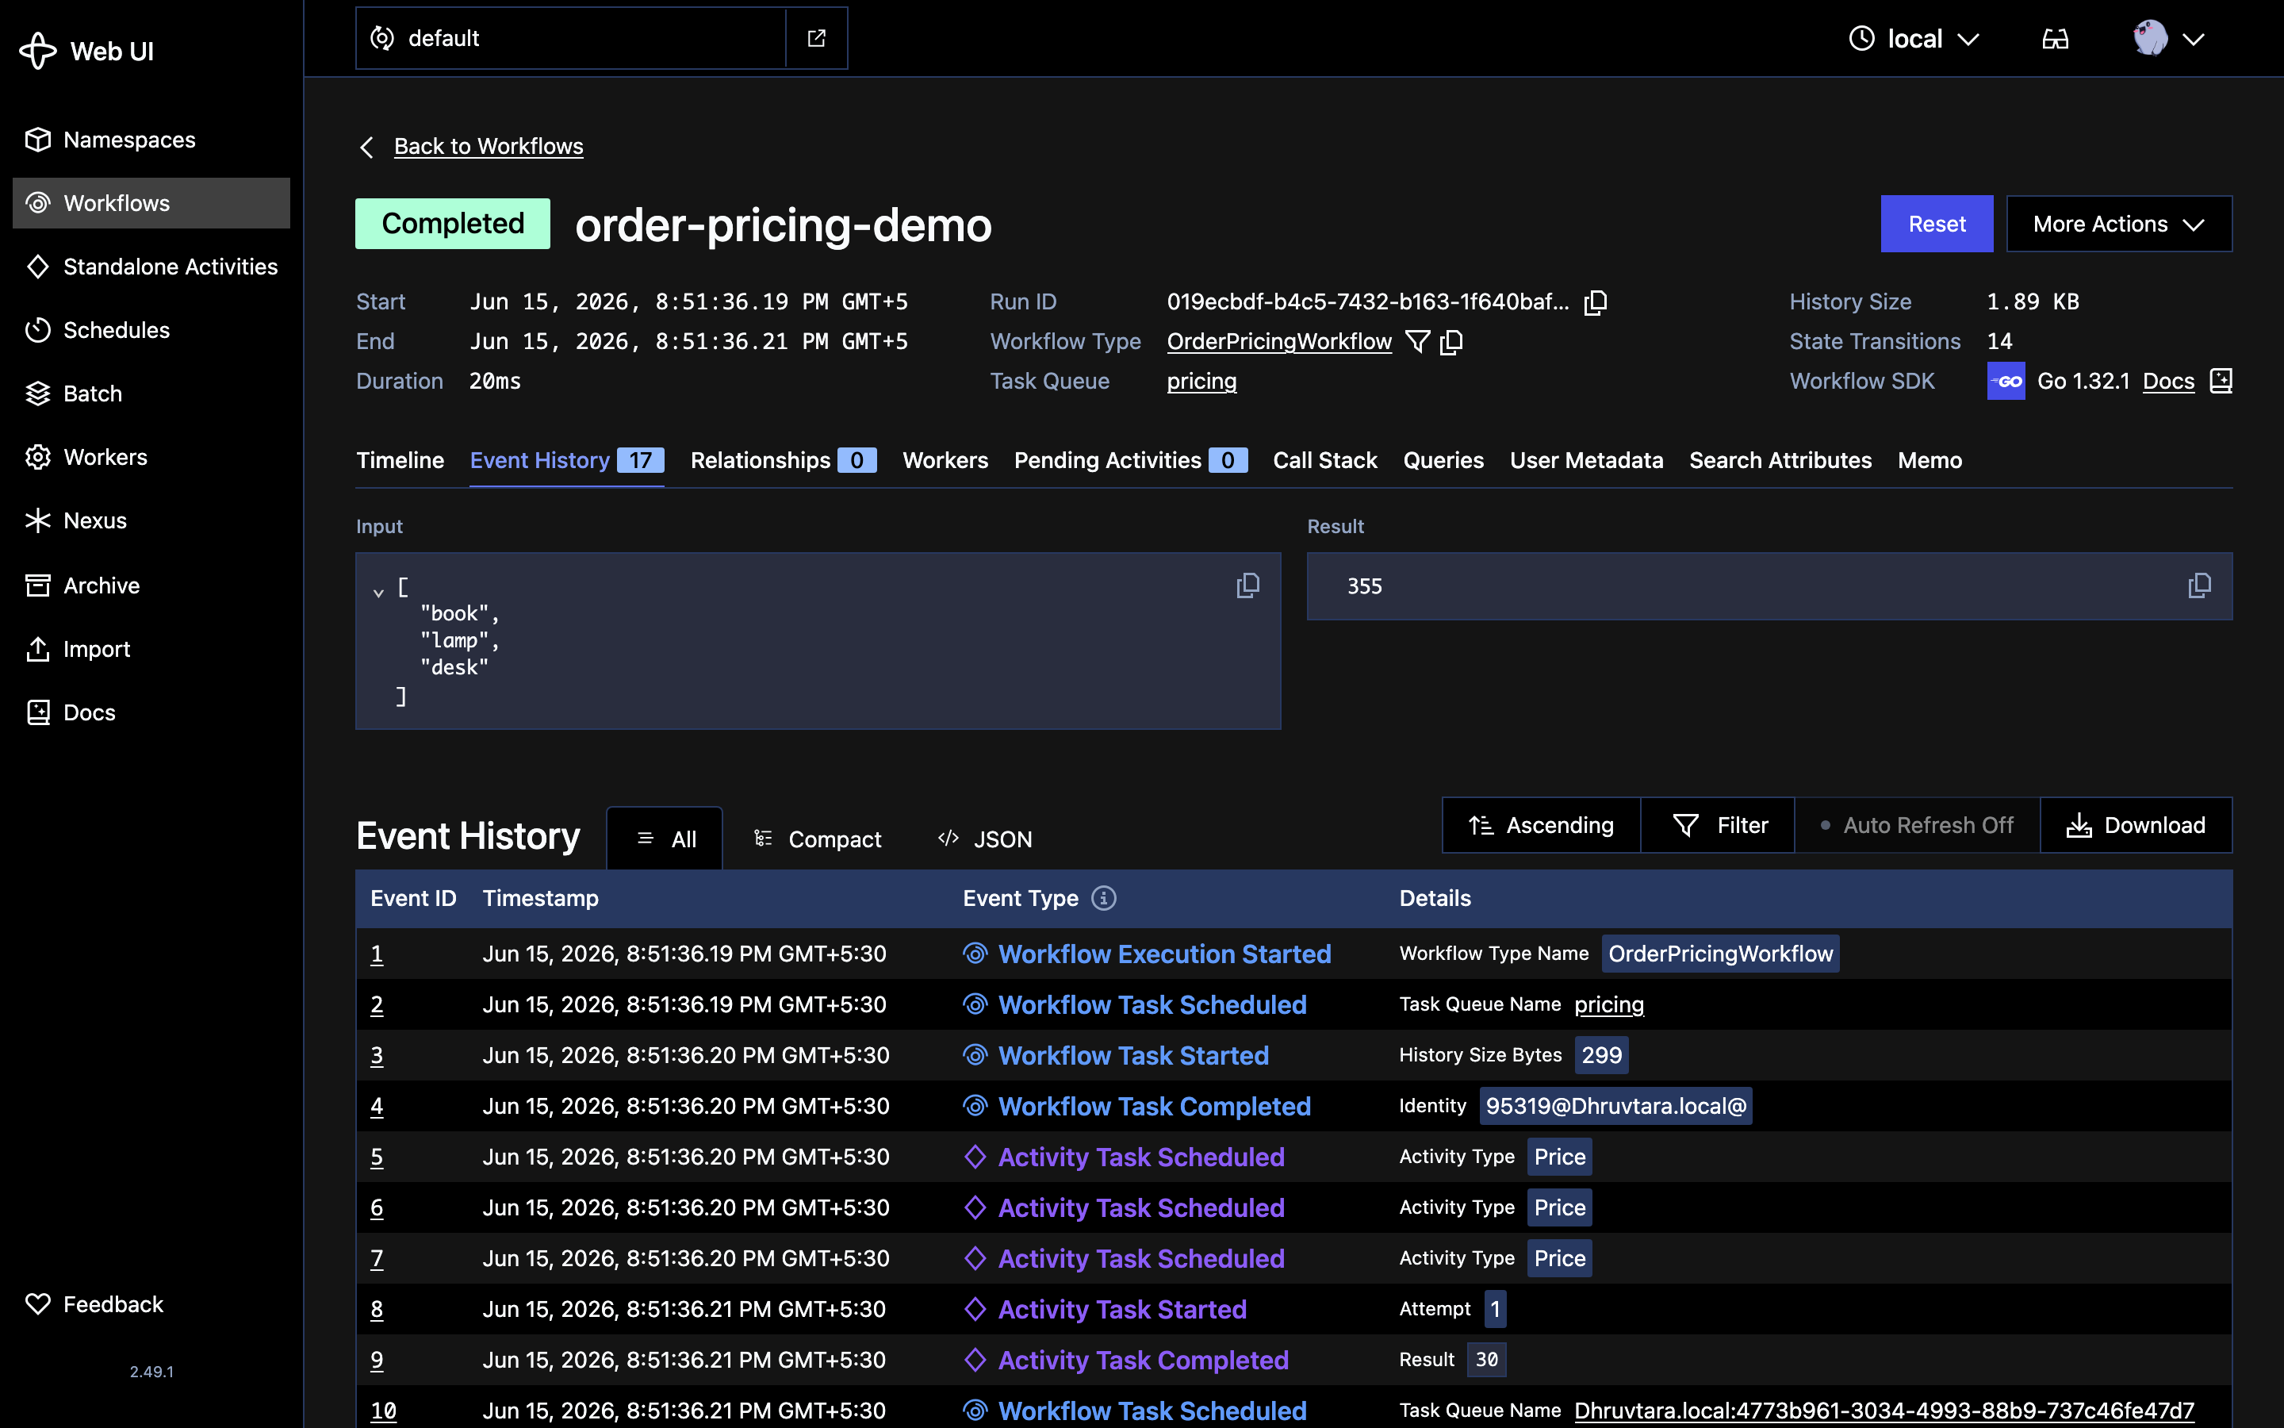Toggle the Ascending sort order
This screenshot has height=1428, width=2284.
[1541, 825]
